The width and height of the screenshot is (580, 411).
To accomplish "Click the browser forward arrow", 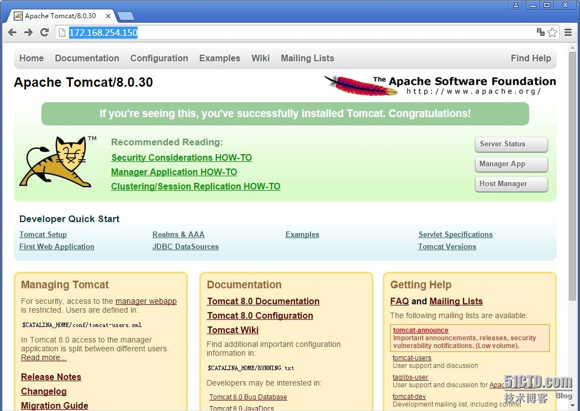I will pos(29,33).
